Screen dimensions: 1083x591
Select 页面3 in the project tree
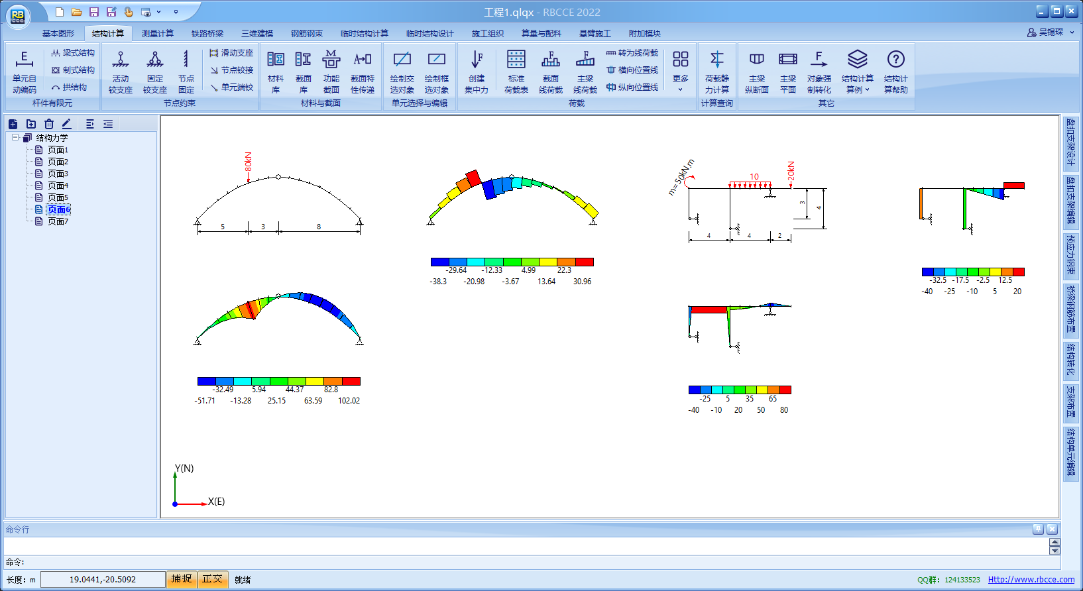58,174
